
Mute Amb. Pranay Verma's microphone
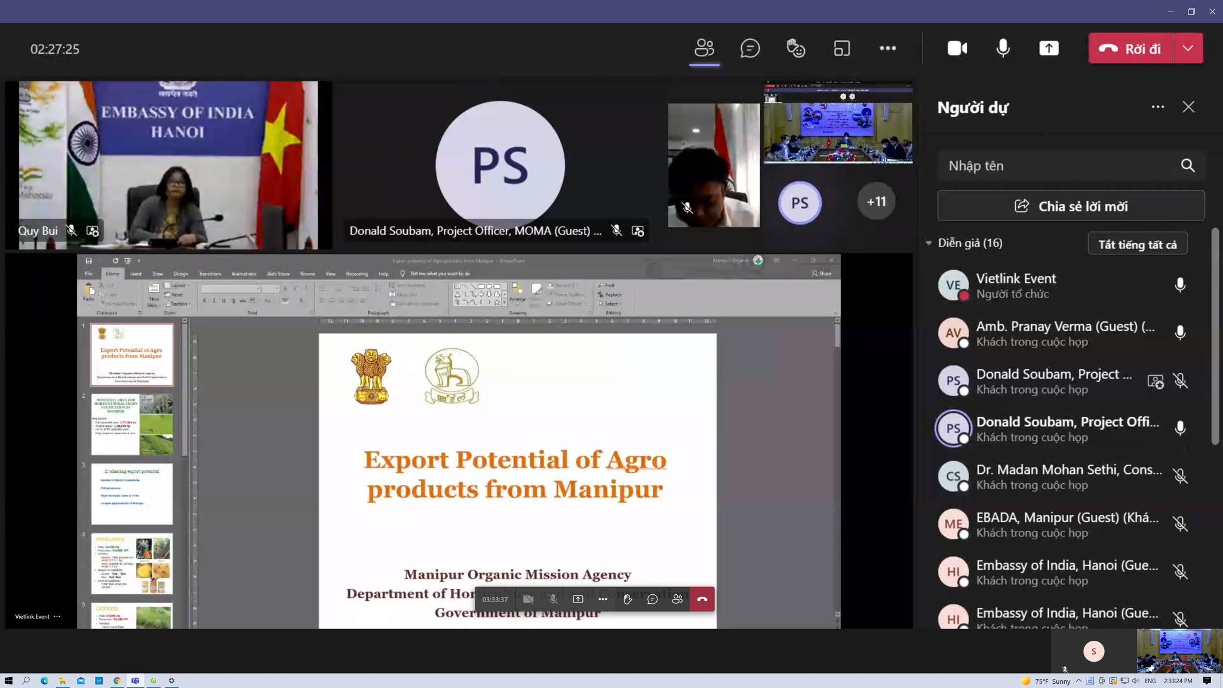click(x=1180, y=333)
